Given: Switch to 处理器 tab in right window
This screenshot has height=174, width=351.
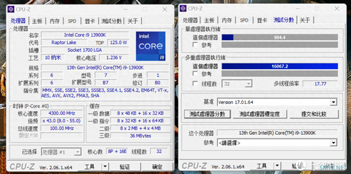Looking at the screenshot, I should click(190, 20).
